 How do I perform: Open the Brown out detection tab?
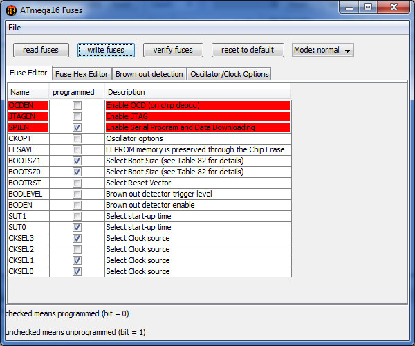149,74
